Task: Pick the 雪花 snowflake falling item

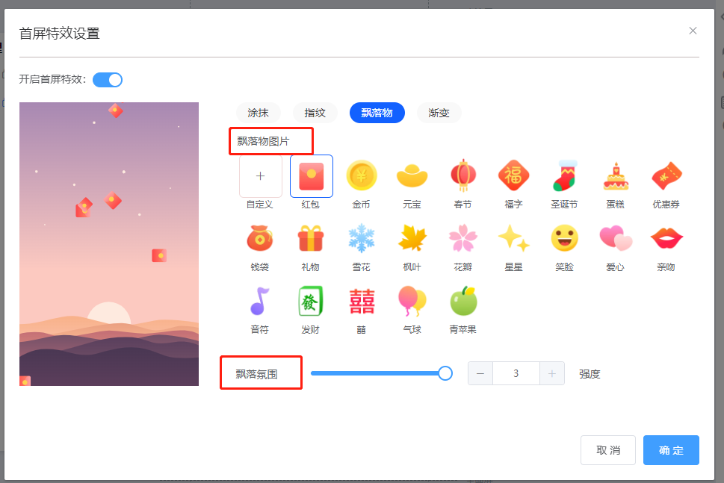Action: tap(362, 238)
